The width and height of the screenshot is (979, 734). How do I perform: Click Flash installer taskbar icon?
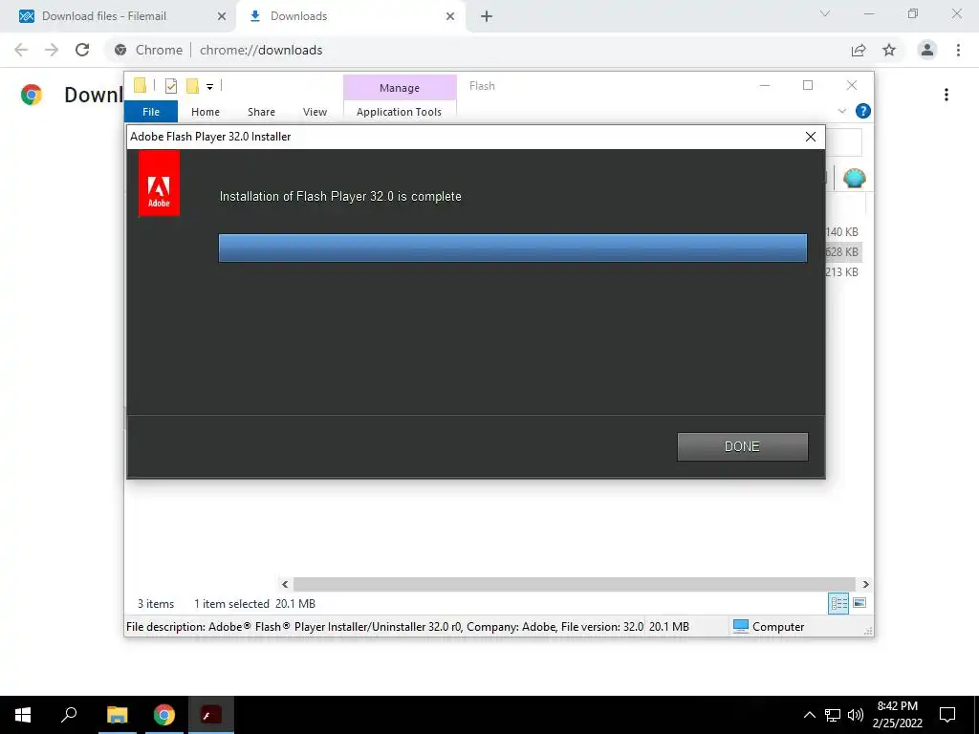pos(211,715)
